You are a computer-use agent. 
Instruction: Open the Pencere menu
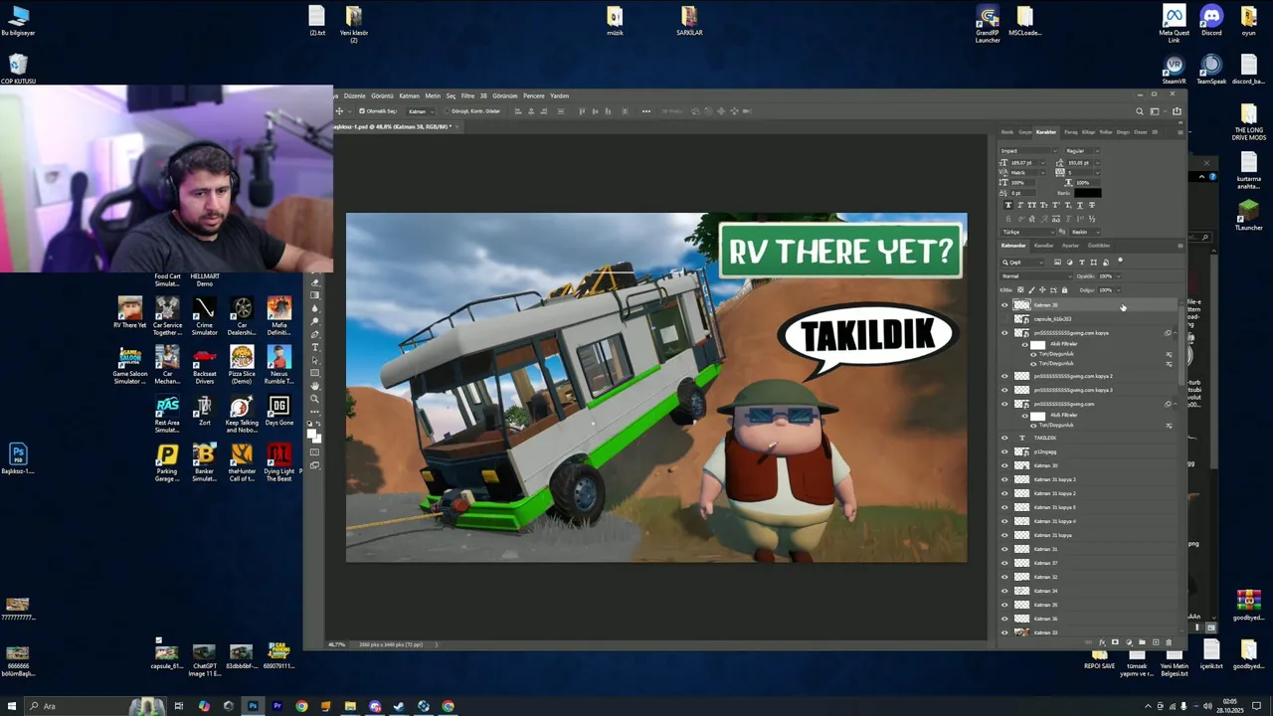[x=534, y=95]
